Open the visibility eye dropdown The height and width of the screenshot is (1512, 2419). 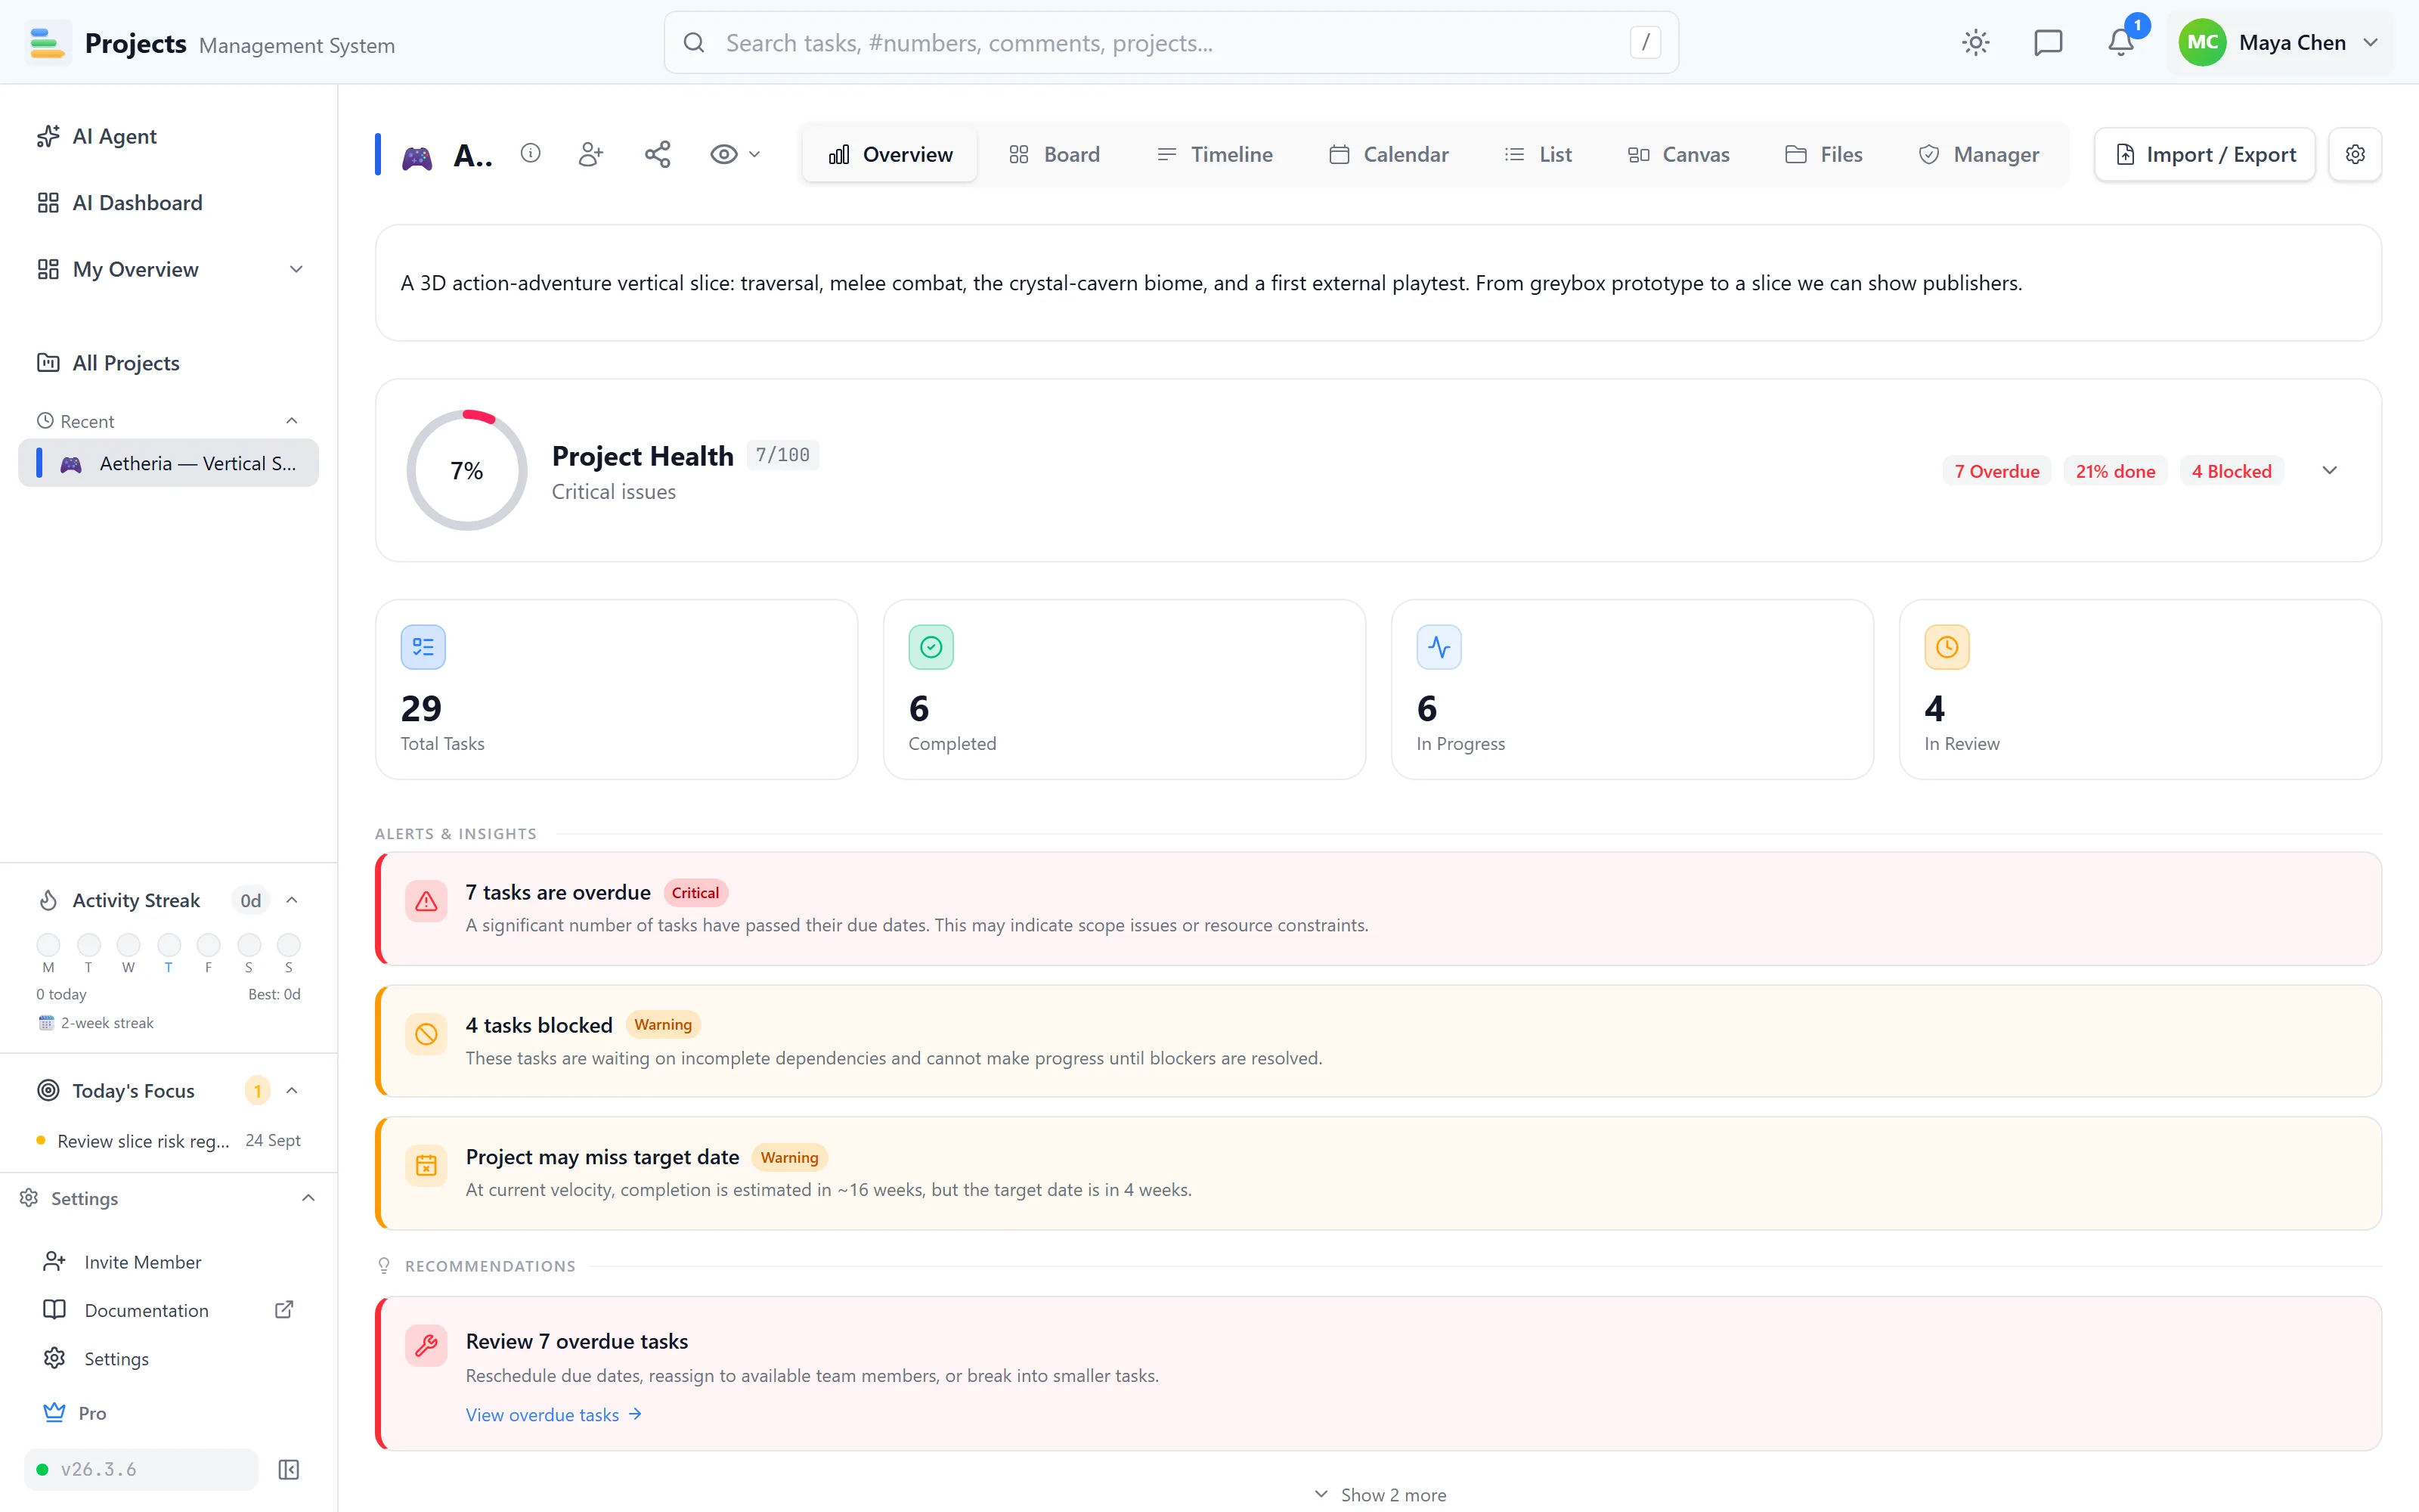coord(735,154)
